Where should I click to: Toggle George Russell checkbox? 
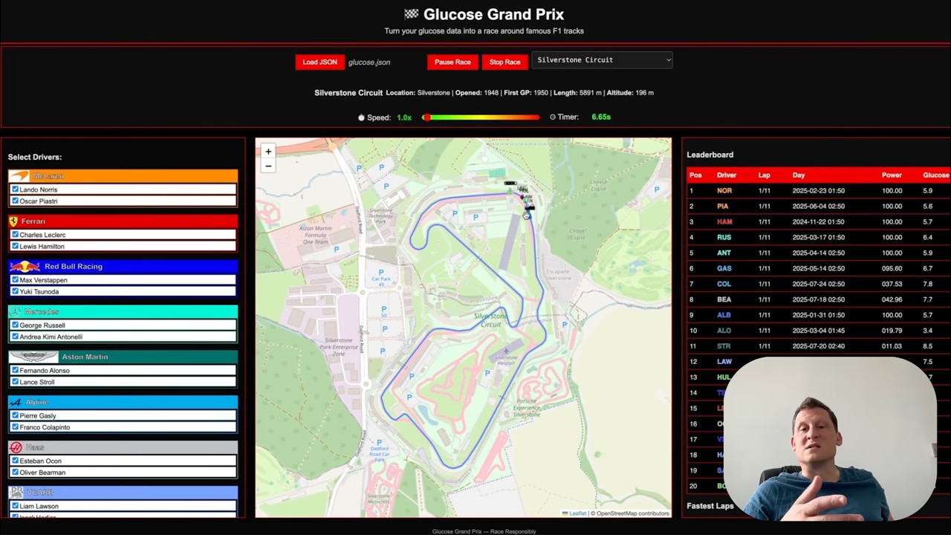(15, 325)
